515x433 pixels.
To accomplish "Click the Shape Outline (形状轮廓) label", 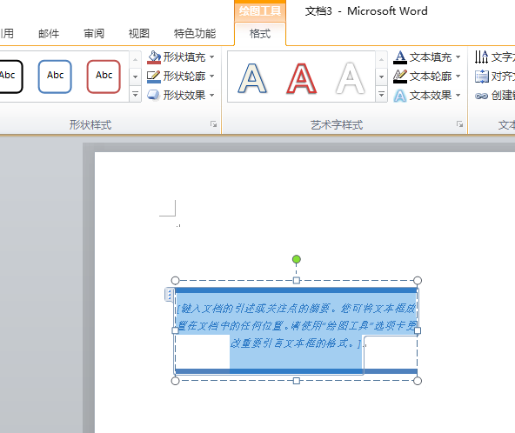I will (184, 77).
